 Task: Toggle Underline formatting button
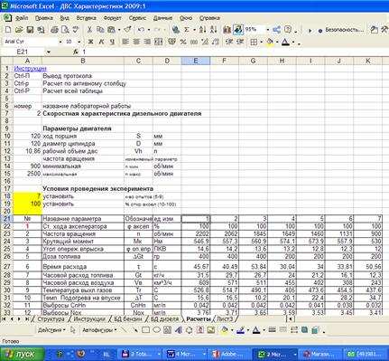(x=112, y=42)
